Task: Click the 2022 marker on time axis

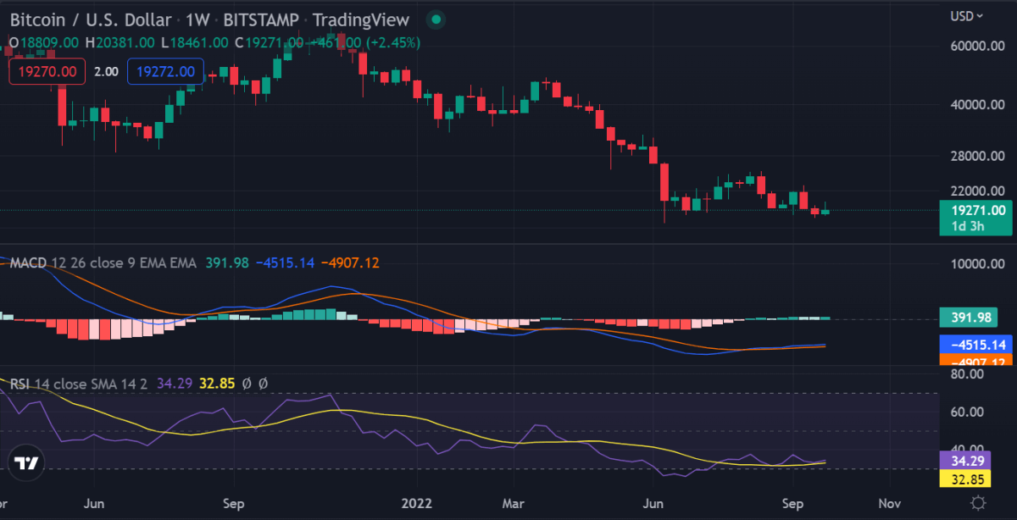Action: 418,502
